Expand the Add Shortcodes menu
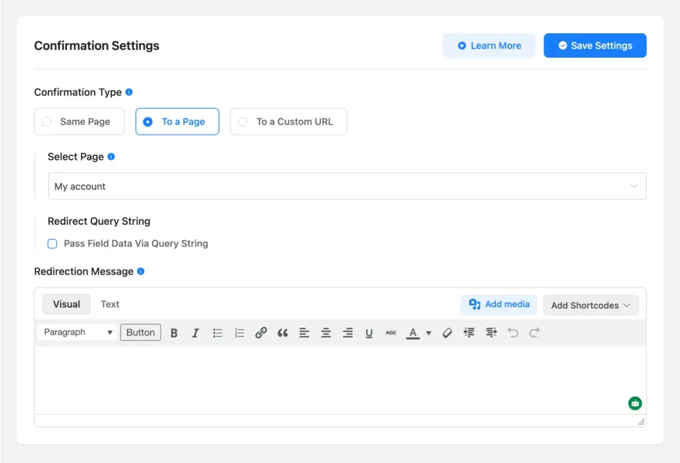 pyautogui.click(x=590, y=305)
